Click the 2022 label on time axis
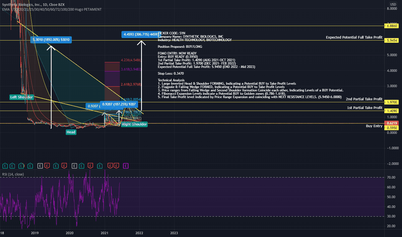The width and height of the screenshot is (402, 237). tap(139, 233)
